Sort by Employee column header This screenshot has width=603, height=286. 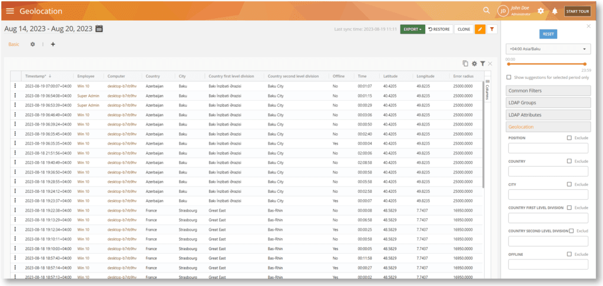(x=85, y=76)
